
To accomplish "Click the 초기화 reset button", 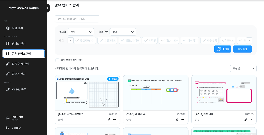I will [223, 49].
